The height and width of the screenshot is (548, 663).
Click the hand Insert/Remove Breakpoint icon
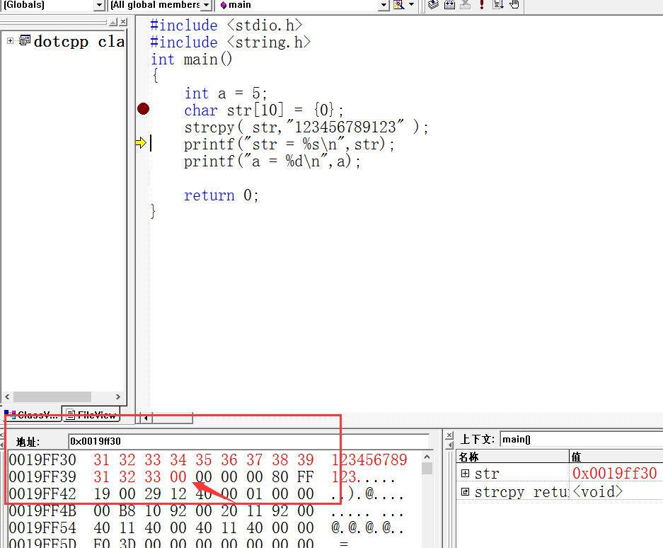[514, 4]
